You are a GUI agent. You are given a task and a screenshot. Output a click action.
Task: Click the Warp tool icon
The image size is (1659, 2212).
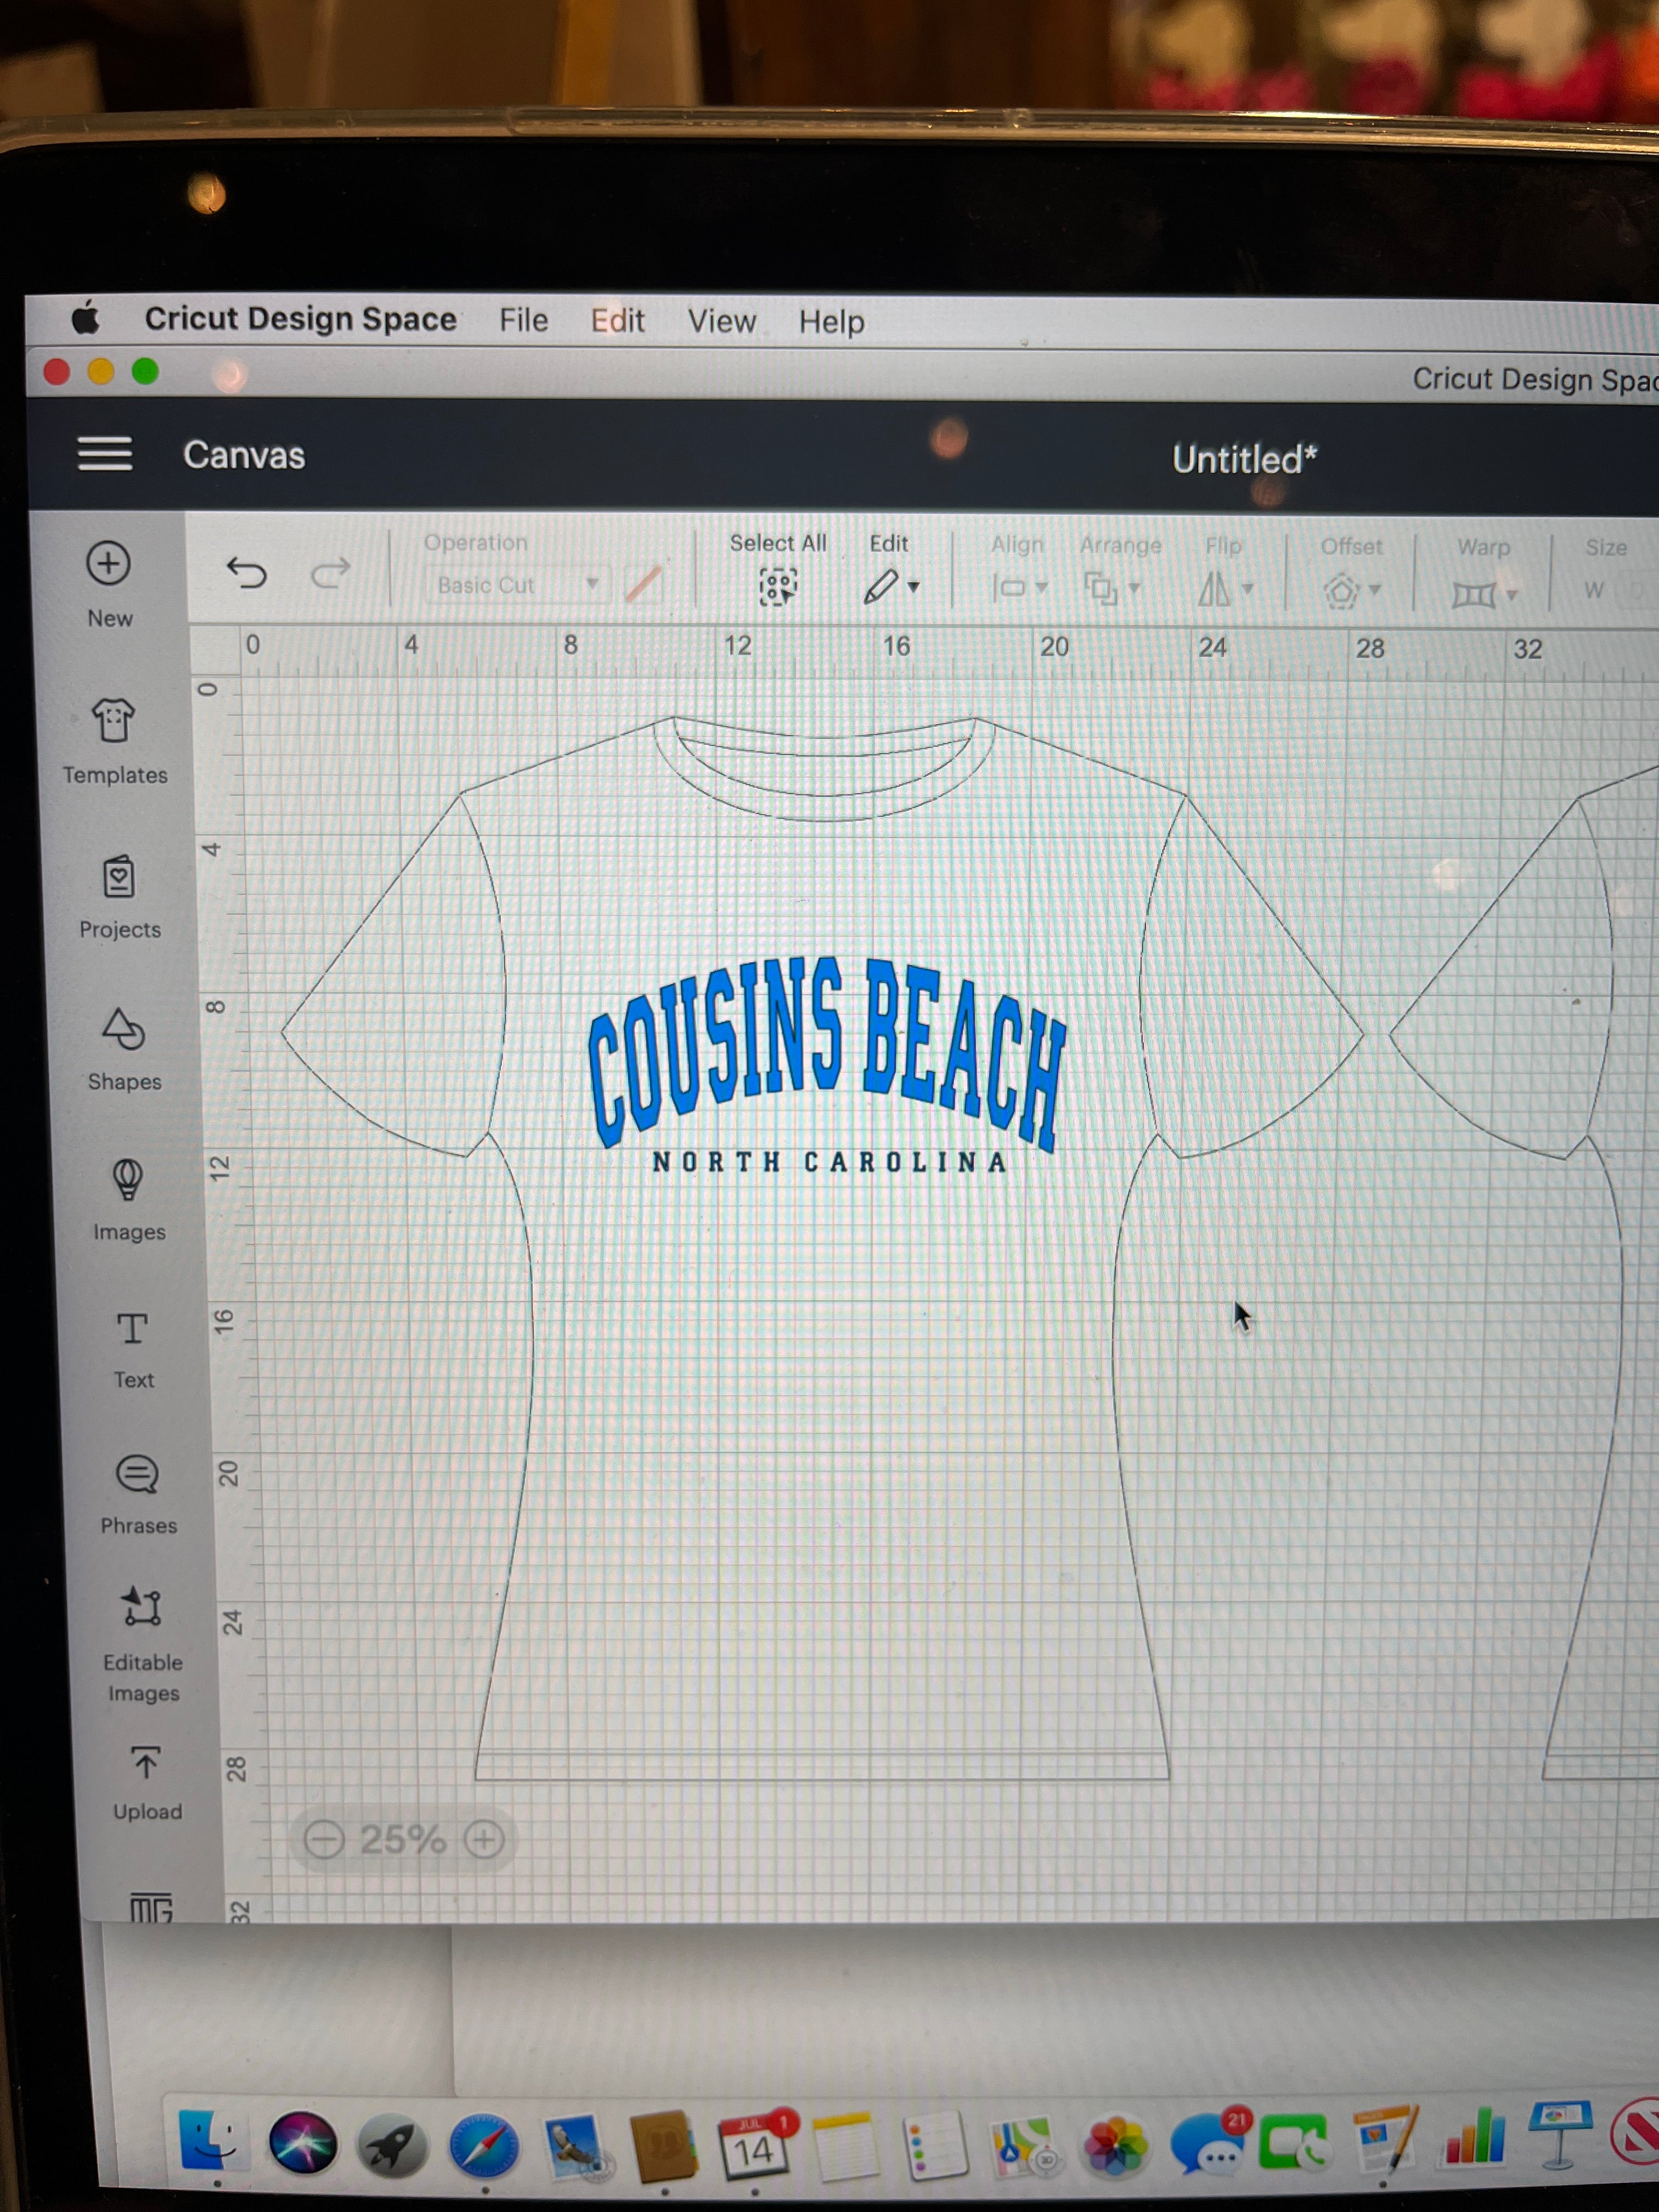1473,596
